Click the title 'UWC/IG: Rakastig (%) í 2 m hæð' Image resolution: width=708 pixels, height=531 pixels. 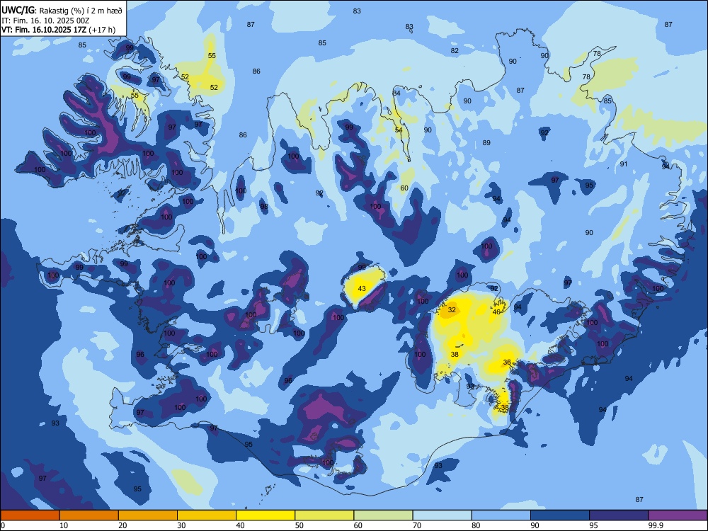[62, 10]
